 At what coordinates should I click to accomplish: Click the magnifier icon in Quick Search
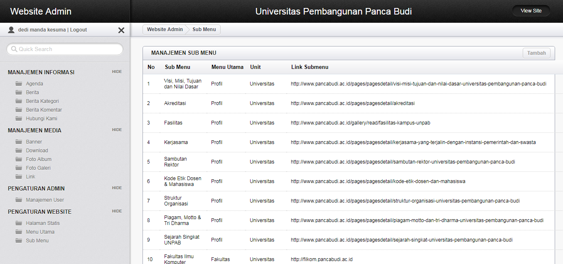tap(14, 49)
